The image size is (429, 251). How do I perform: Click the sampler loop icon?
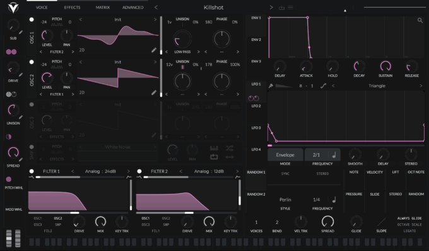coord(214,157)
